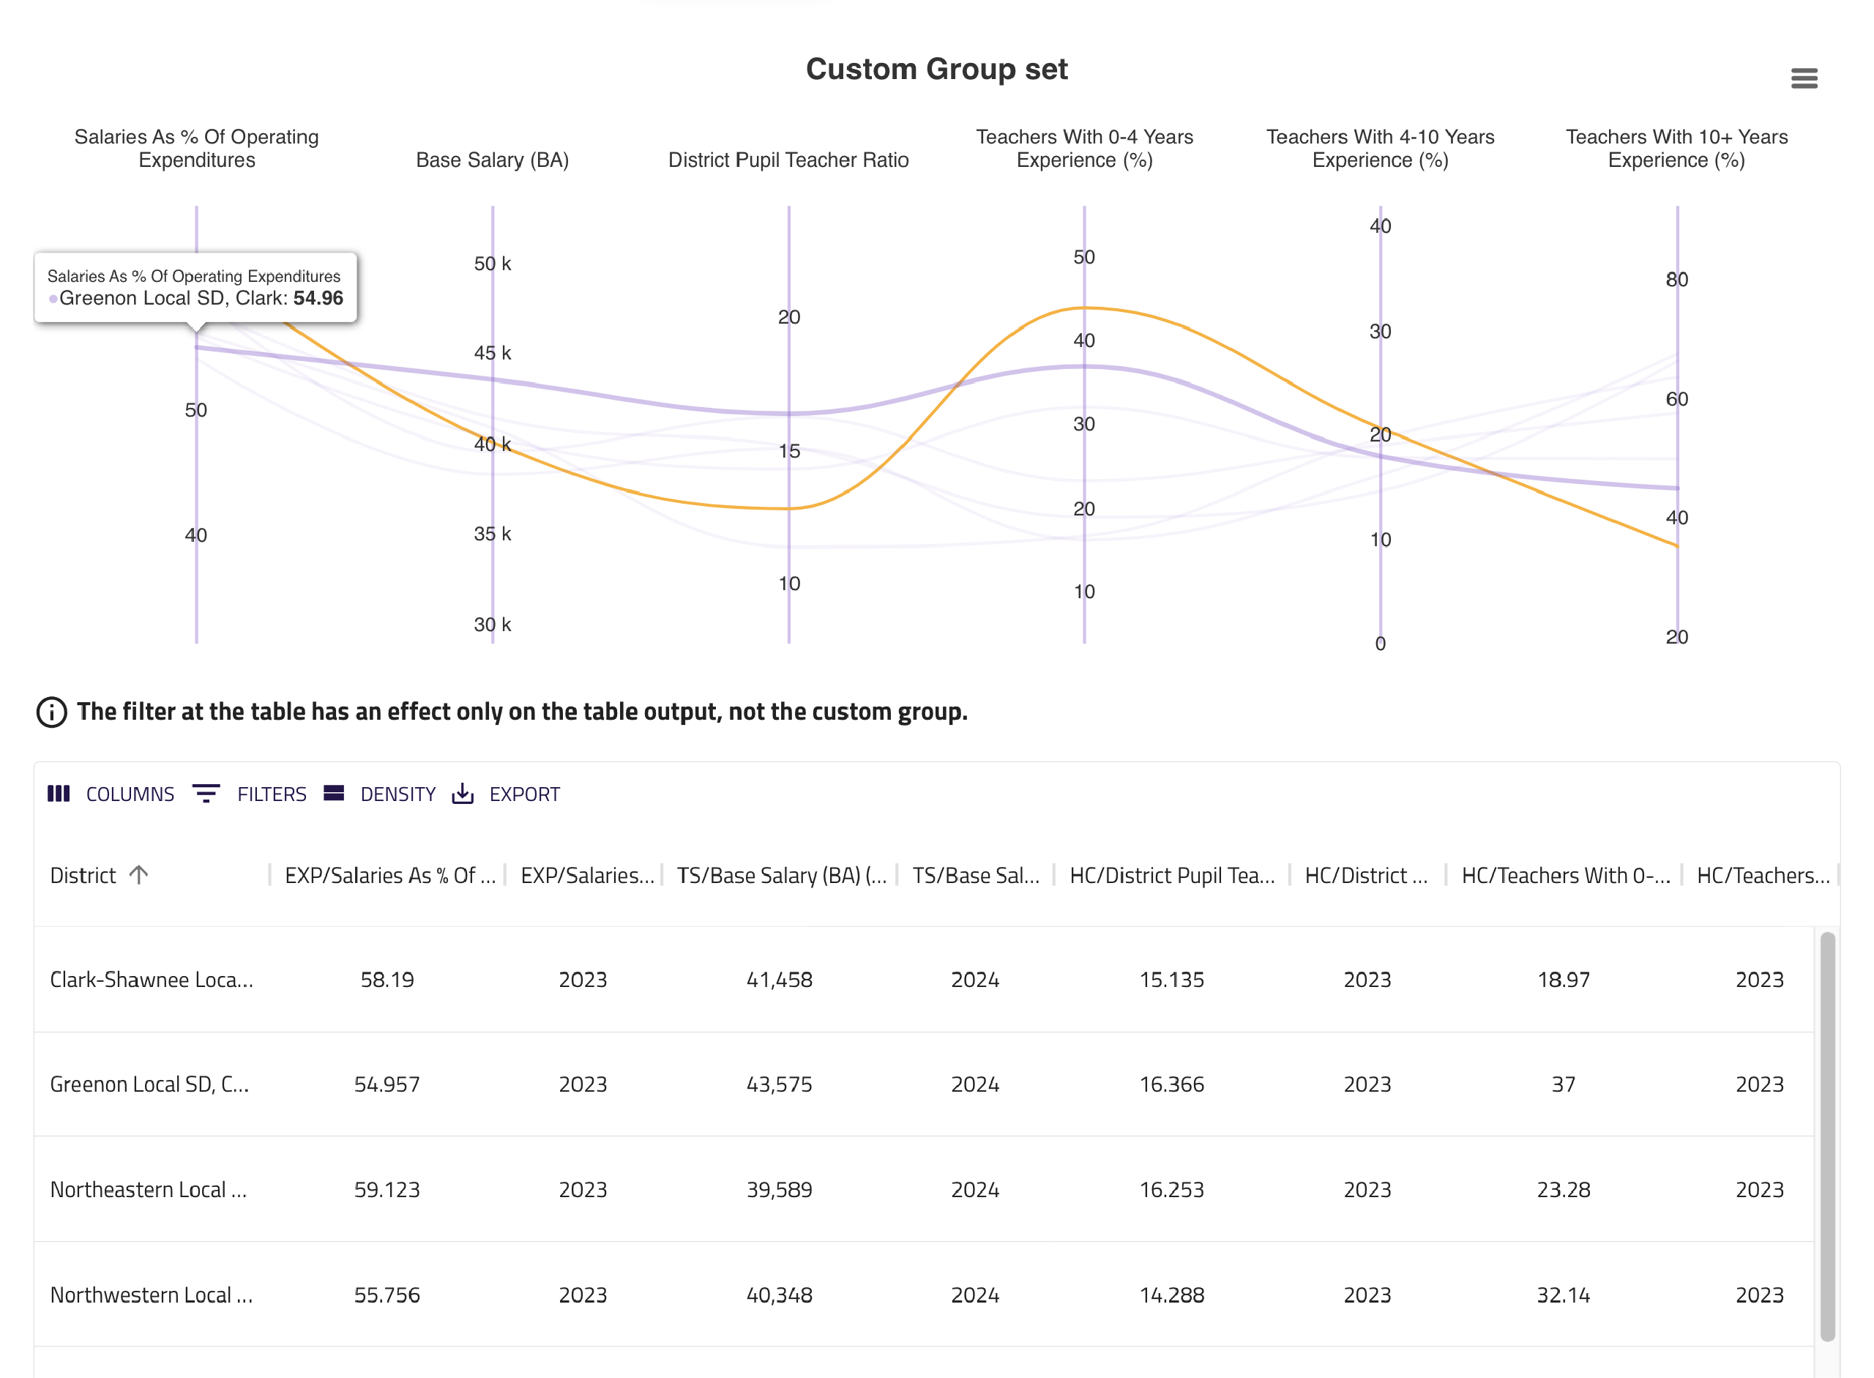Sort by HC/Teachers With 0- column header

(x=1564, y=875)
